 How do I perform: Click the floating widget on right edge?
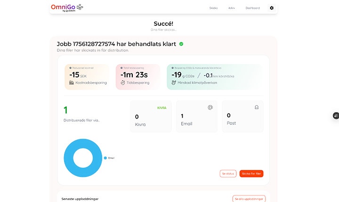[x=336, y=115]
